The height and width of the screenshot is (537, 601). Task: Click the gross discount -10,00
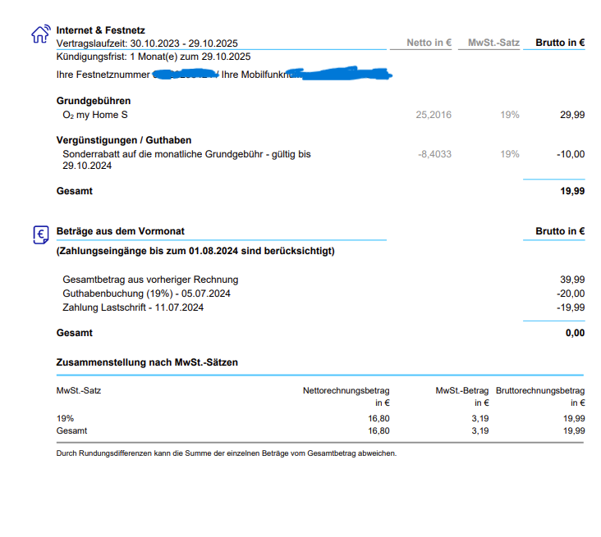point(571,154)
